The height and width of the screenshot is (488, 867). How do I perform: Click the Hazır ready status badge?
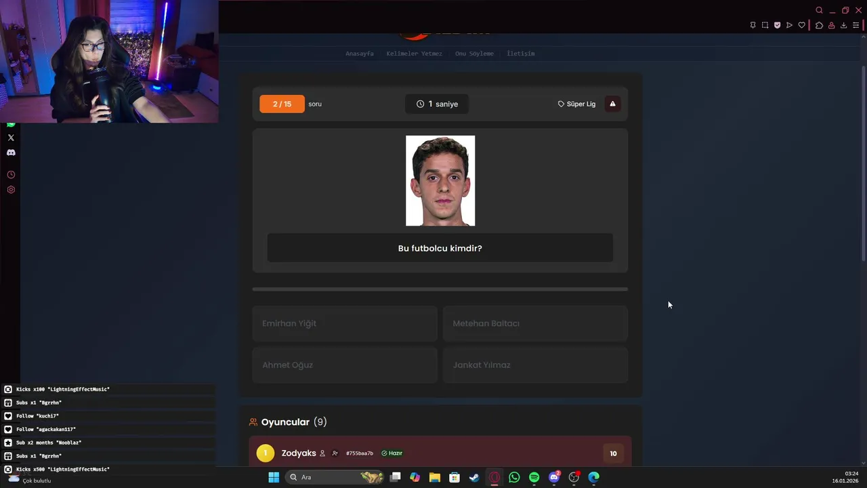(x=392, y=453)
